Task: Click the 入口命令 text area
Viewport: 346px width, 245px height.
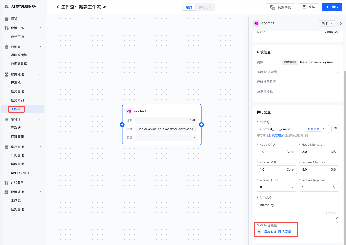Action: click(x=298, y=210)
